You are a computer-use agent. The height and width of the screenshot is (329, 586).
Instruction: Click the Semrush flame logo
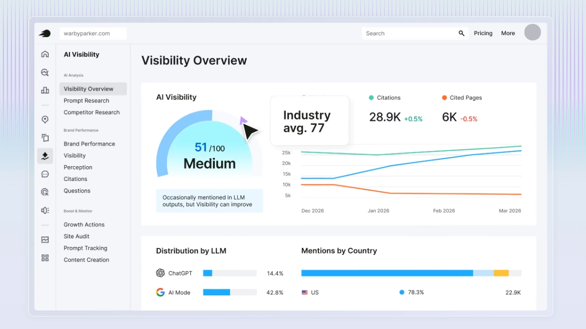click(x=45, y=33)
